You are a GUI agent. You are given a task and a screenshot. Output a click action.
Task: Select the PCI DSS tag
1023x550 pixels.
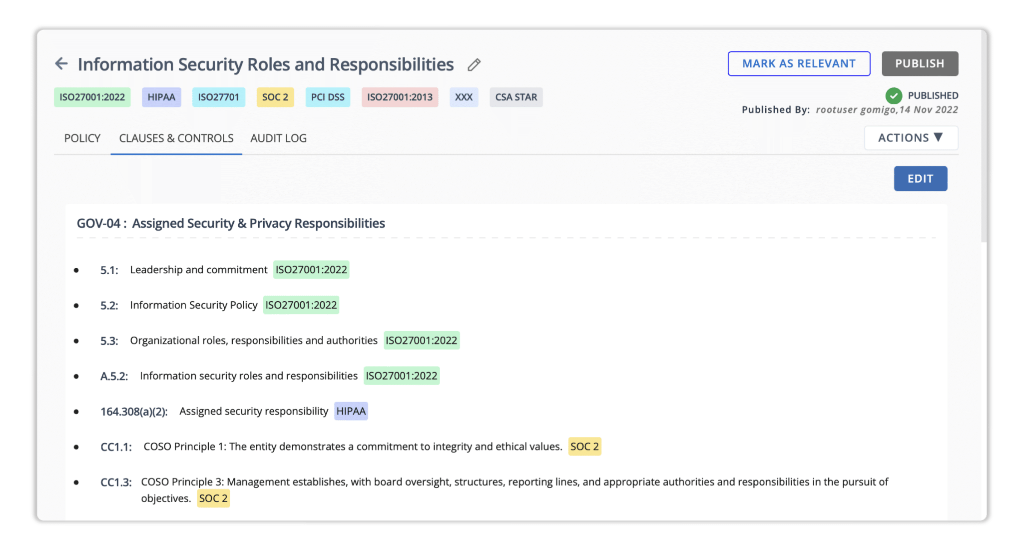tap(328, 97)
